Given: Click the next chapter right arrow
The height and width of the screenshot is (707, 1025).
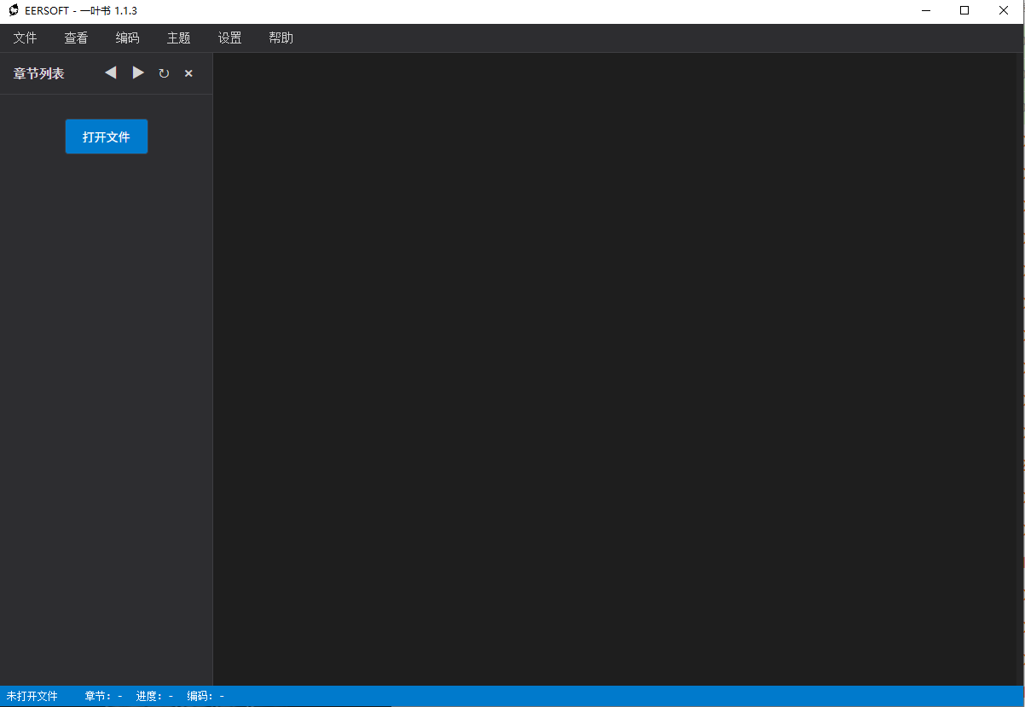Looking at the screenshot, I should point(138,73).
